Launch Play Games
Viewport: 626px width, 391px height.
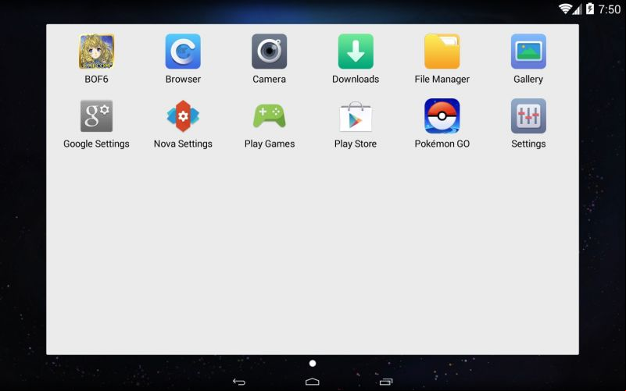[269, 116]
